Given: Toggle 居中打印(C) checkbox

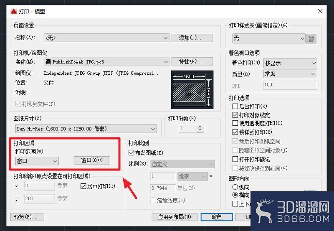Looking at the screenshot, I should (83, 186).
